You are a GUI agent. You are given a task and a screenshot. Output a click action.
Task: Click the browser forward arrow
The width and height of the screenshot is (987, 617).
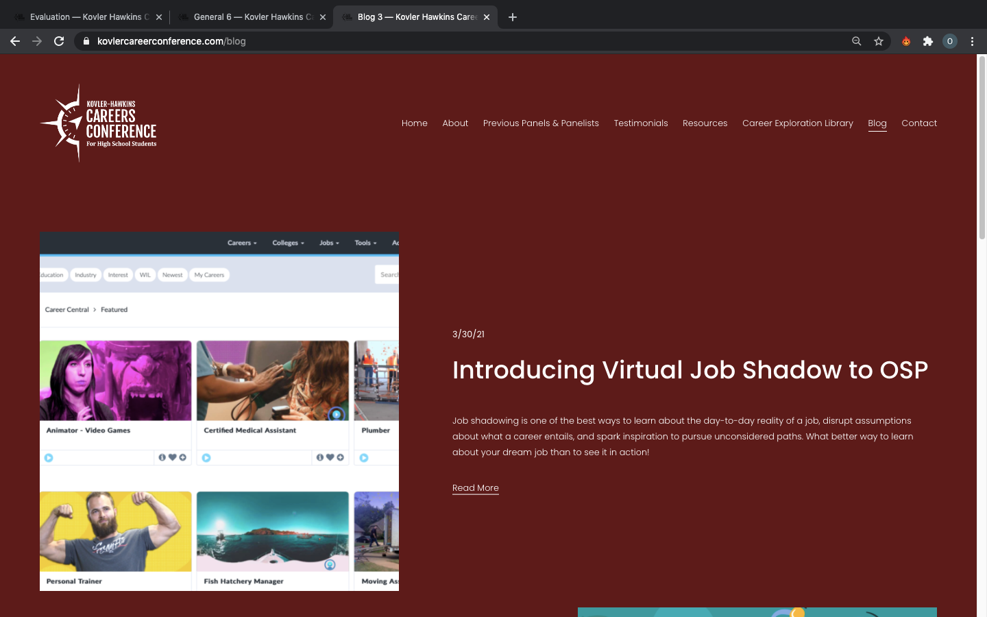tap(37, 41)
